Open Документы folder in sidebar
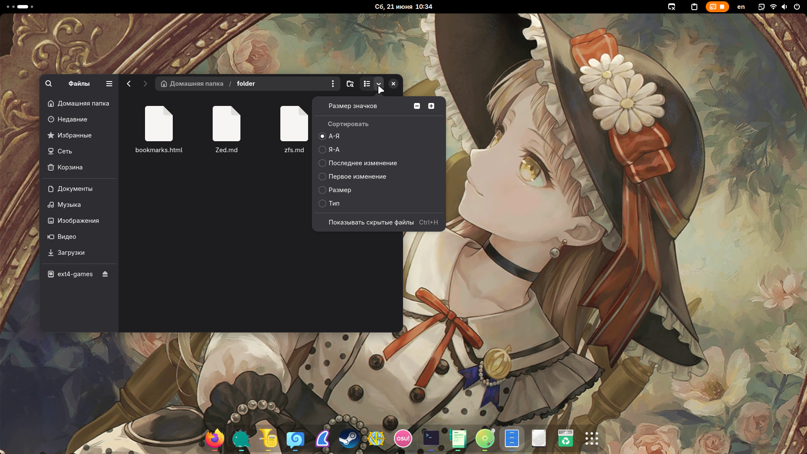The image size is (807, 454). coord(79,189)
